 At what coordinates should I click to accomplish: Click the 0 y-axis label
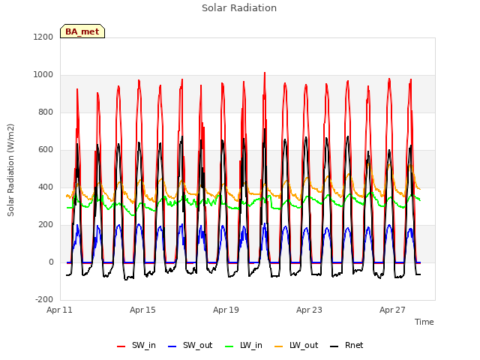[51, 262]
